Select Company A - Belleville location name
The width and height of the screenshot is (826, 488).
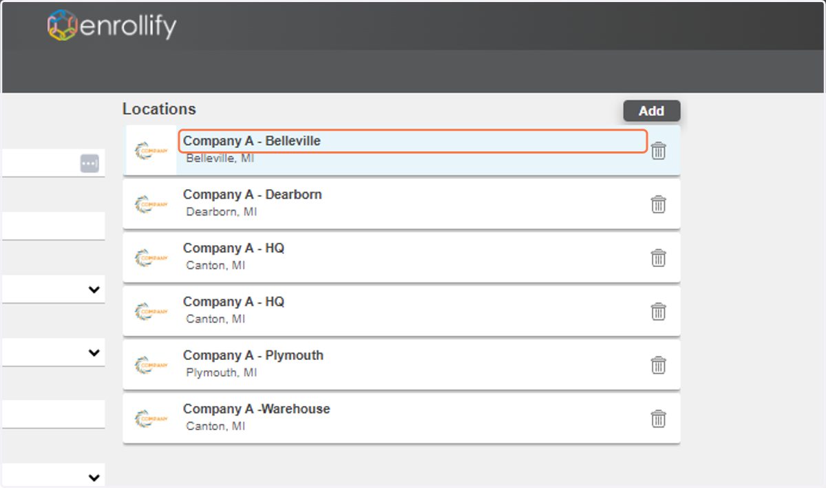coord(252,141)
